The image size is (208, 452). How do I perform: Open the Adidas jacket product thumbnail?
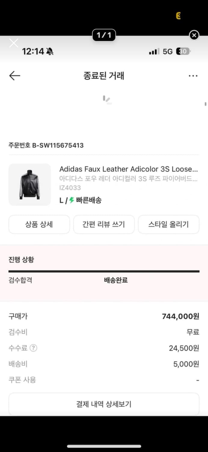coord(30,184)
